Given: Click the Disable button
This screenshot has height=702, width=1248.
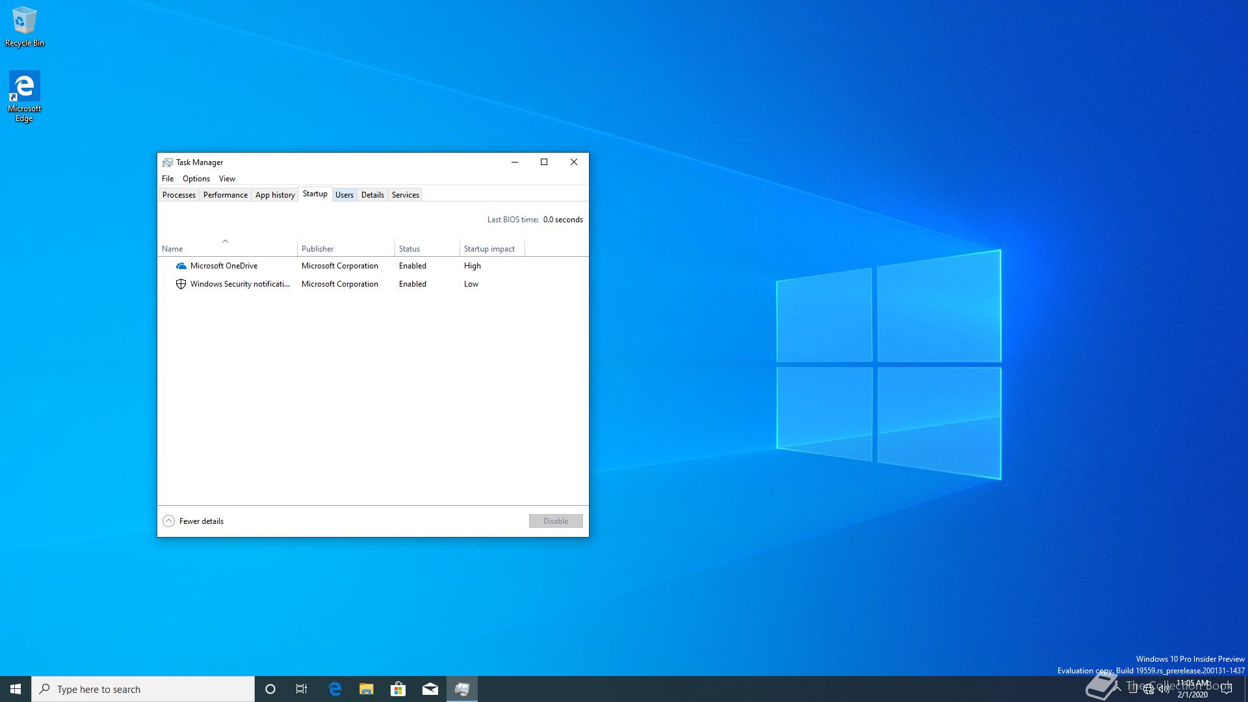Looking at the screenshot, I should [555, 521].
